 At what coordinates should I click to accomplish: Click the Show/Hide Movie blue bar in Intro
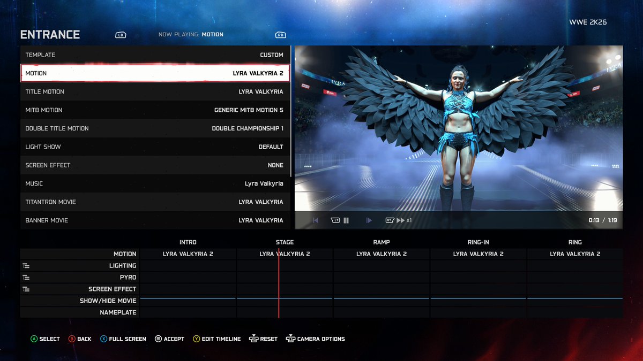pos(188,298)
